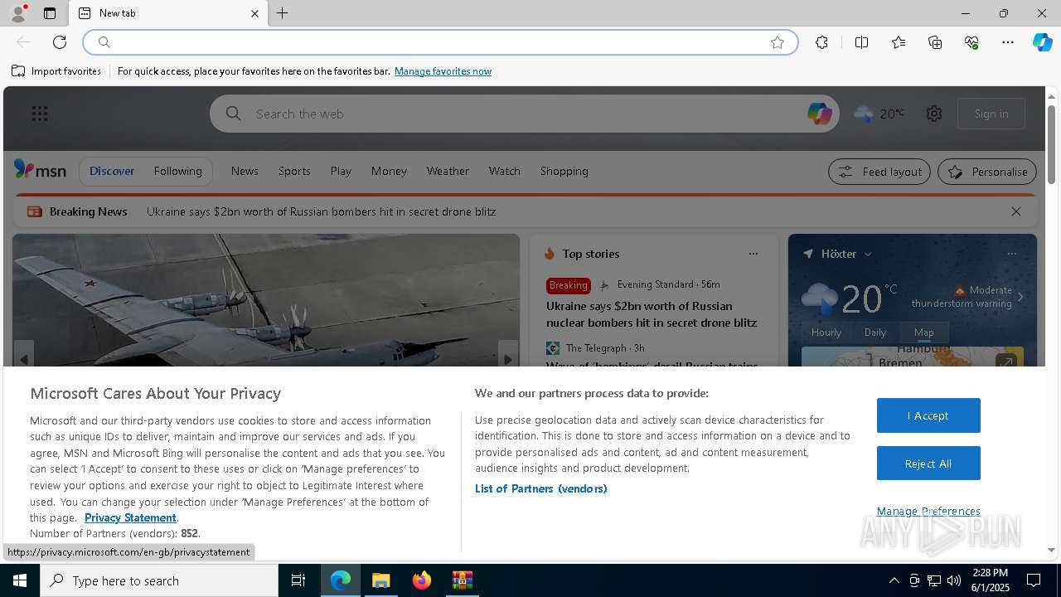The width and height of the screenshot is (1061, 597).
Task: Open weather card more options
Action: 1011,254
